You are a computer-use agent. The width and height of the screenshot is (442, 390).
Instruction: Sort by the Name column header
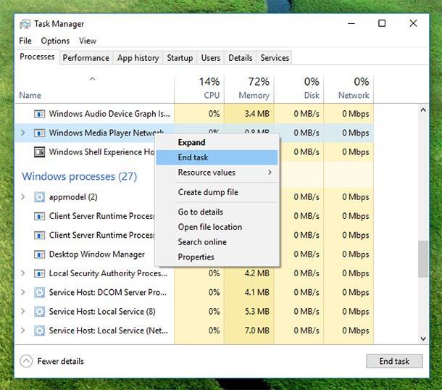click(x=94, y=89)
